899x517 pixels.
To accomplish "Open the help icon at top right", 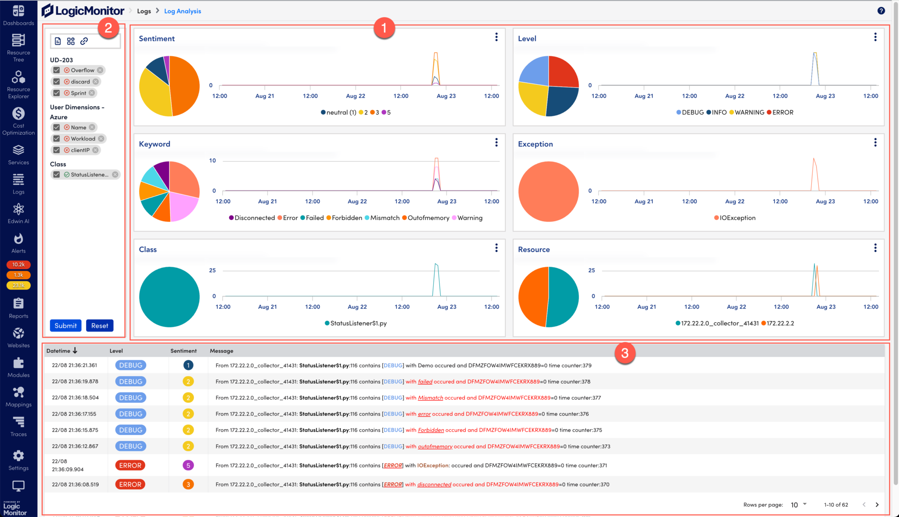I will [881, 11].
